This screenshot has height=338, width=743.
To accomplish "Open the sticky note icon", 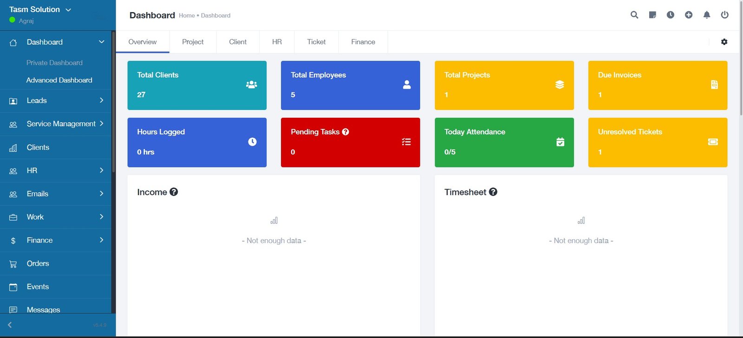I will click(x=652, y=15).
